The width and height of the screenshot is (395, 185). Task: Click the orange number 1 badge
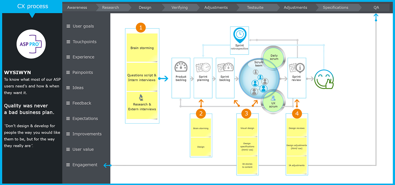tap(141, 28)
